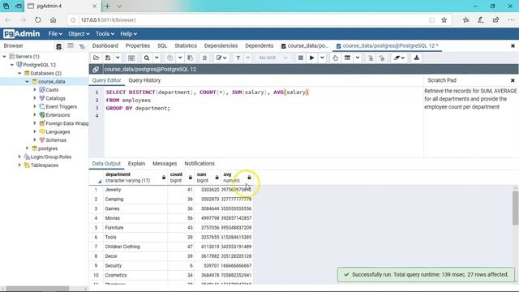The image size is (519, 292).
Task: Open the Messages results tab
Action: click(x=165, y=164)
